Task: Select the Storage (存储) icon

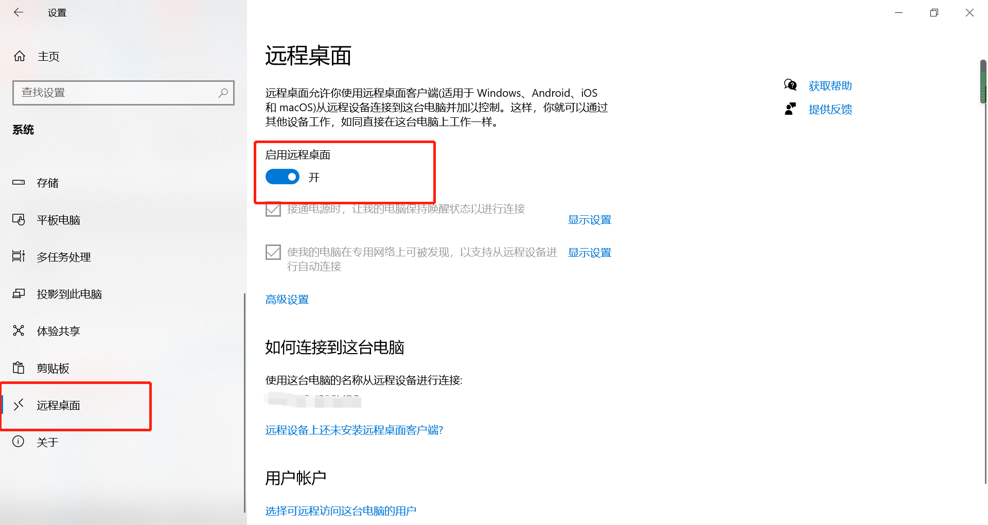Action: (x=19, y=182)
